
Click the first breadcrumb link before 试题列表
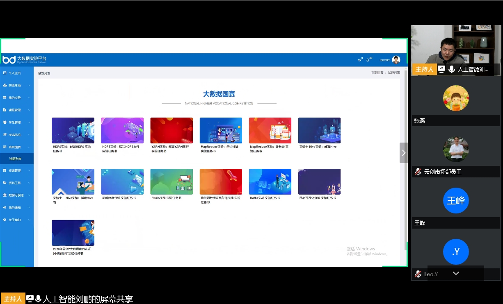point(377,73)
